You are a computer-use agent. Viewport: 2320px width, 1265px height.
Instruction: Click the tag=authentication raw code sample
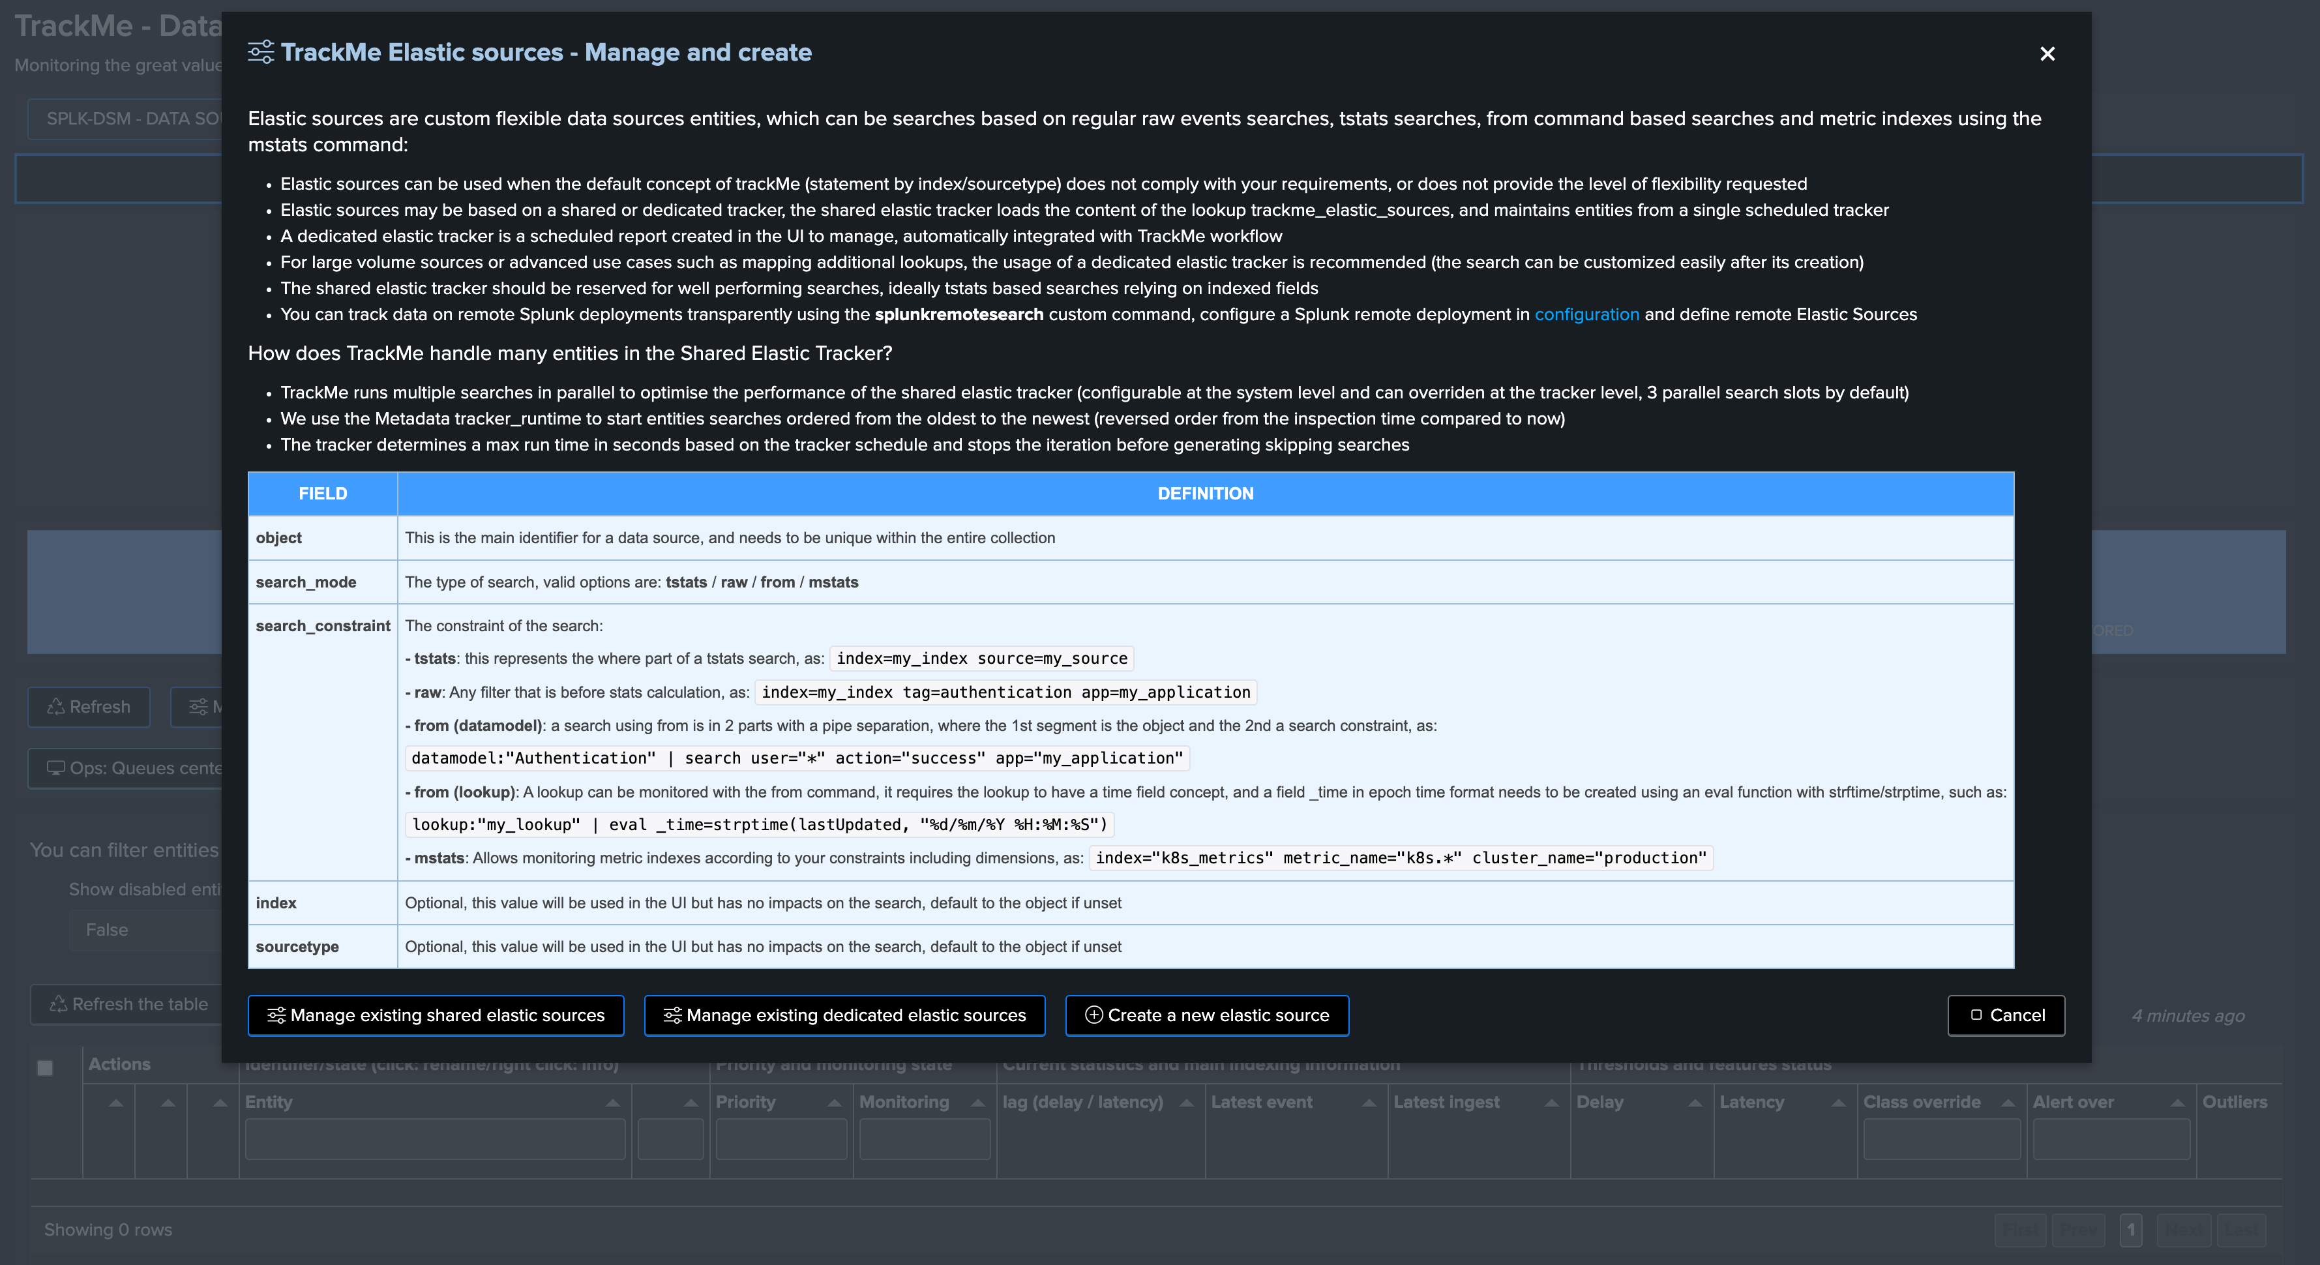(x=1006, y=691)
